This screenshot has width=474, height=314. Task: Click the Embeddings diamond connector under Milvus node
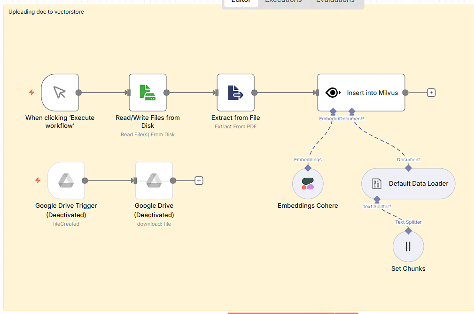(x=333, y=112)
